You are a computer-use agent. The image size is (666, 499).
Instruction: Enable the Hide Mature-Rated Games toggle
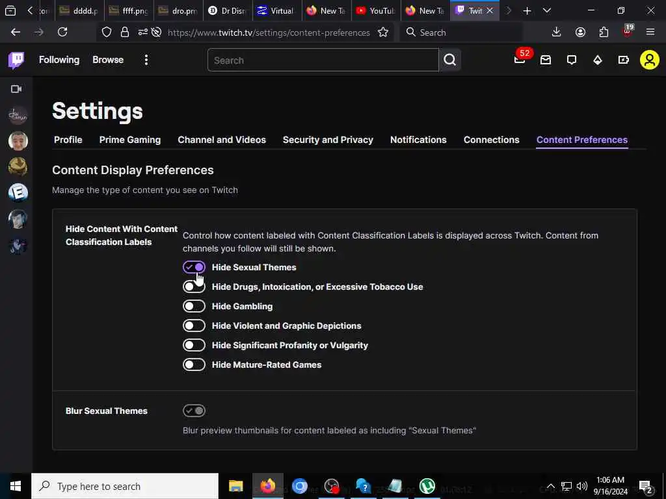tap(194, 365)
